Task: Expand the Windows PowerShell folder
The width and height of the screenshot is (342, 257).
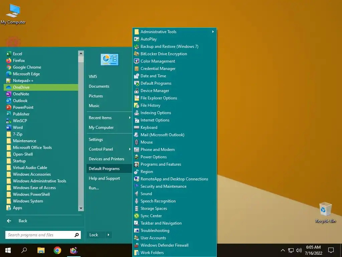Action: point(41,194)
